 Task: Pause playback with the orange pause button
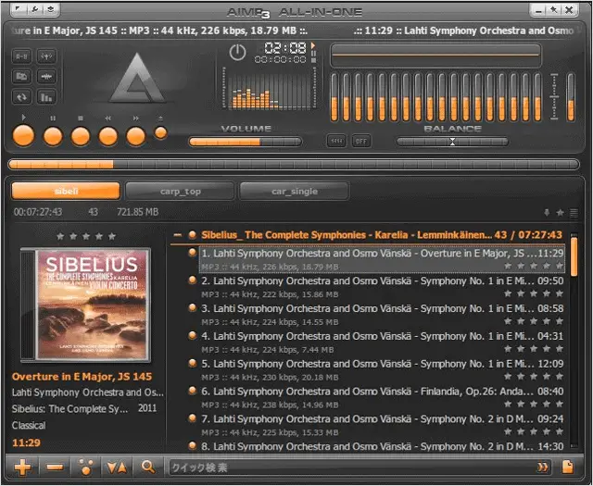click(53, 136)
